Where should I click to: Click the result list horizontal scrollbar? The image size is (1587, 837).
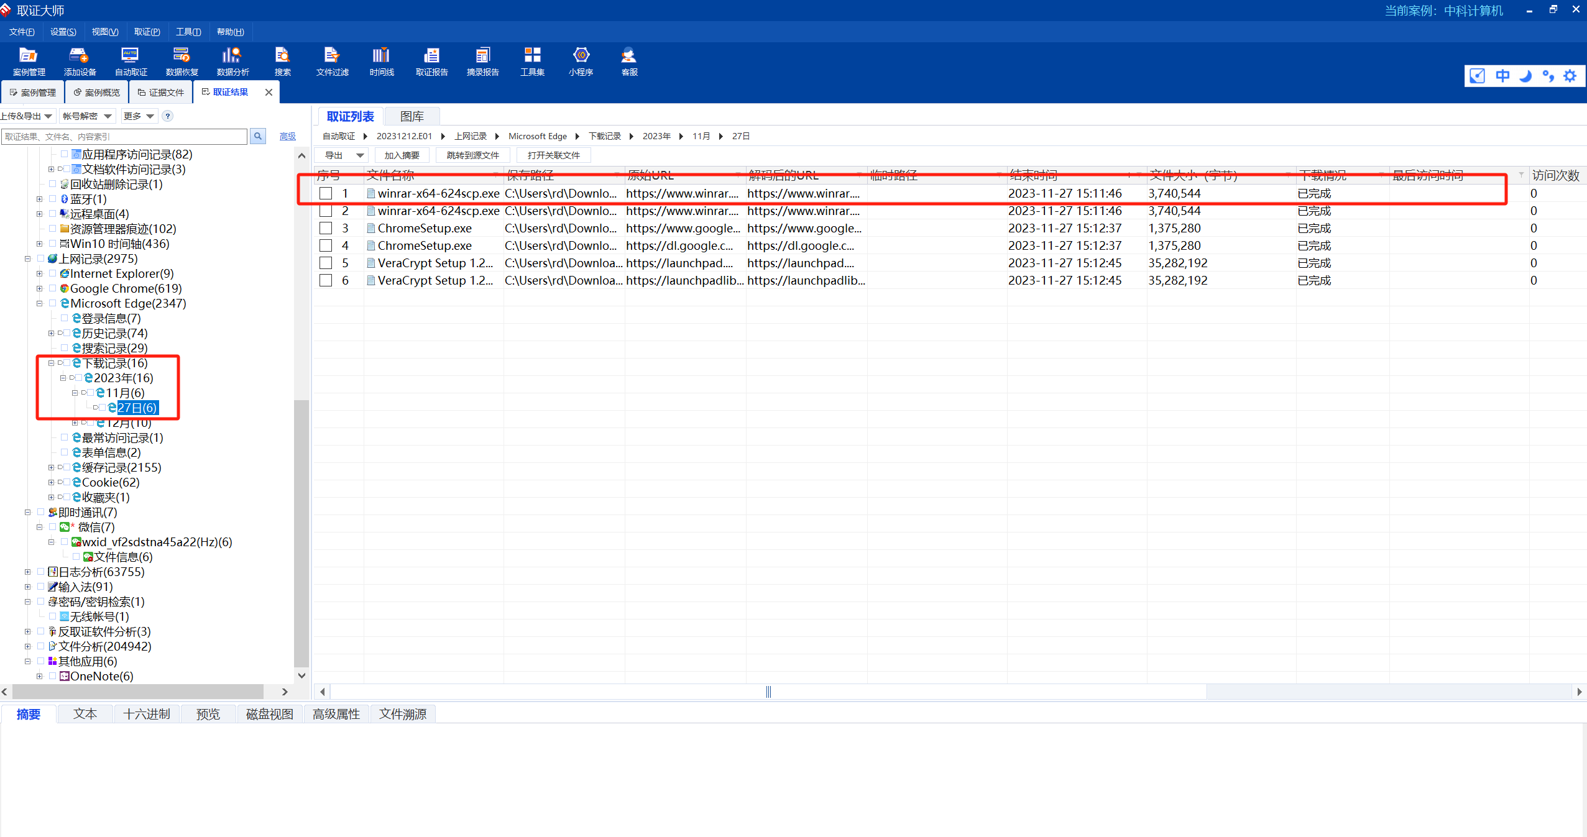coord(768,692)
